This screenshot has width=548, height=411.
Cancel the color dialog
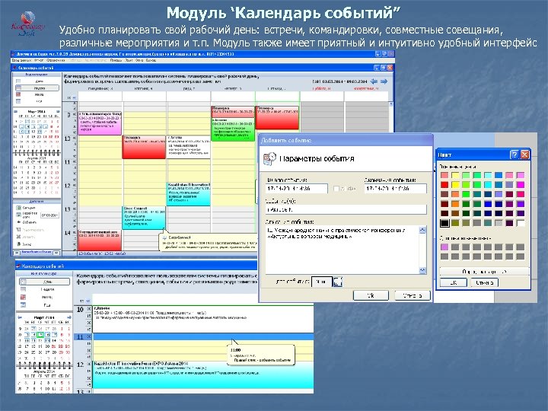[x=484, y=282]
